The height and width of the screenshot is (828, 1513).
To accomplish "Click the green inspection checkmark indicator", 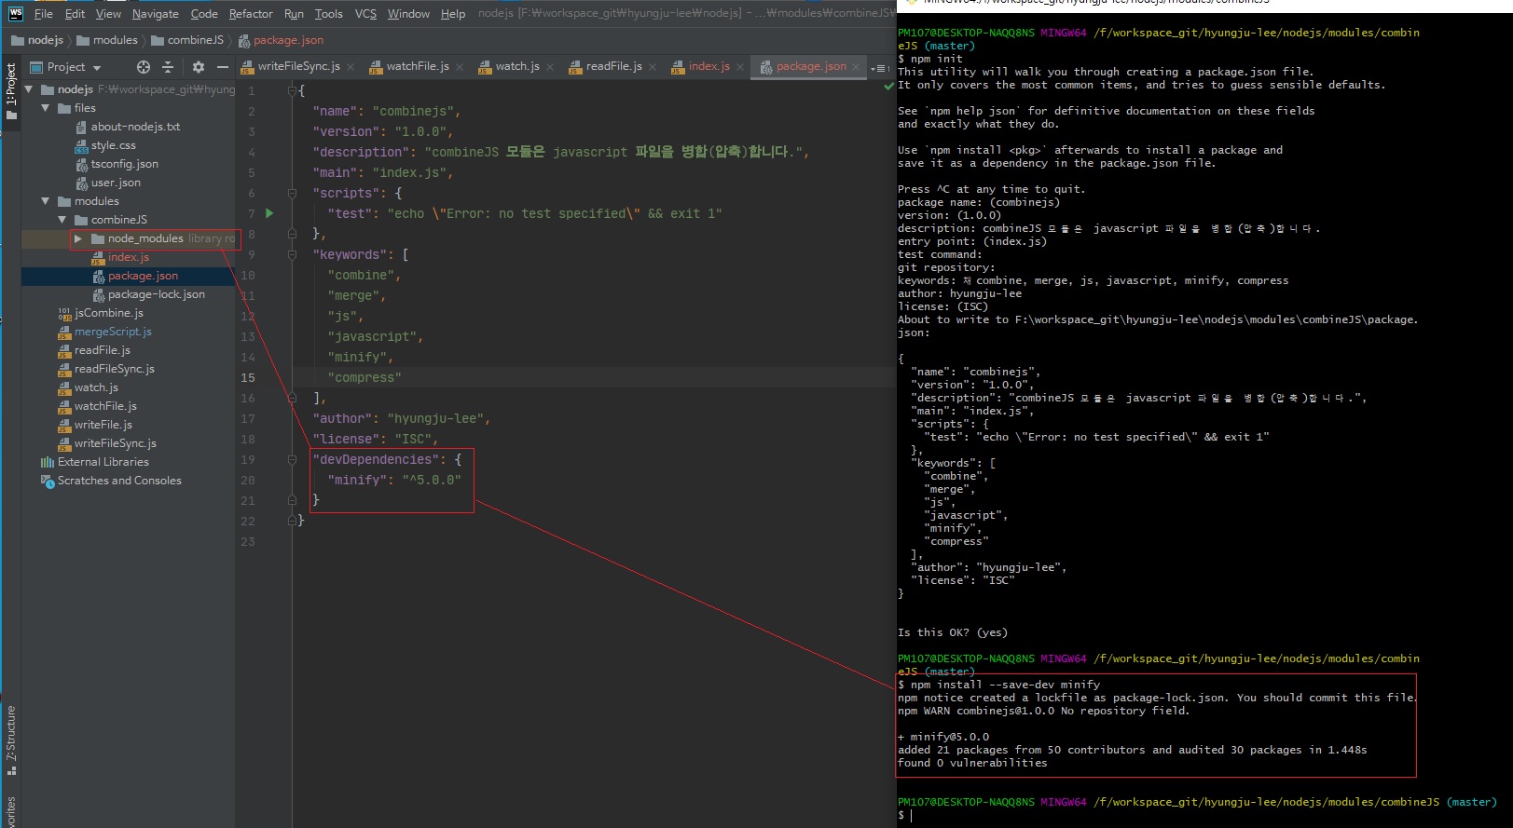I will 888,87.
